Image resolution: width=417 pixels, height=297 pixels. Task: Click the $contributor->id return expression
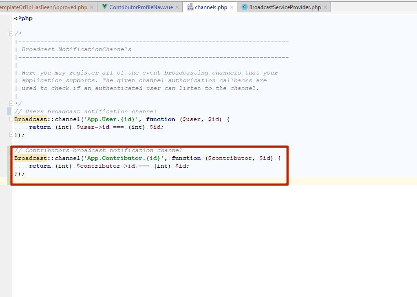tap(106, 166)
